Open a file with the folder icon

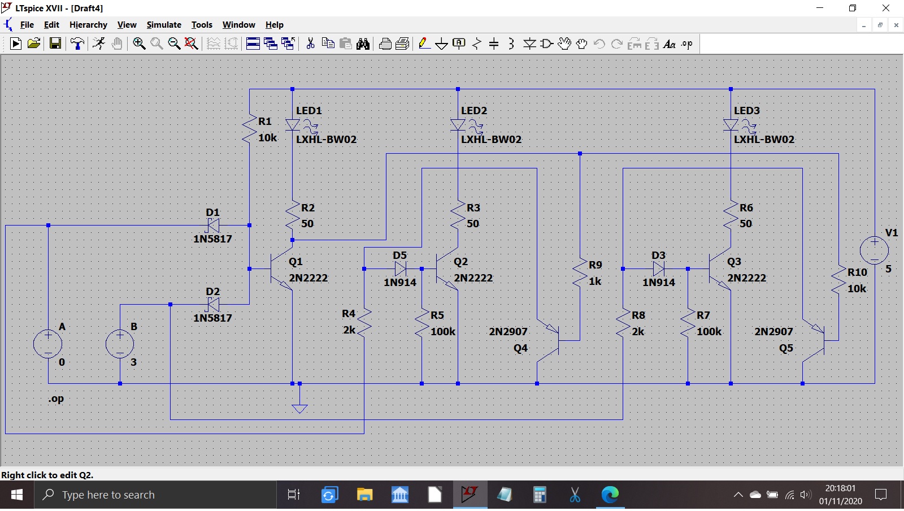(x=34, y=44)
